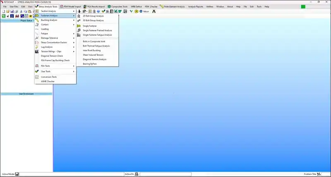The width and height of the screenshot is (331, 177).
Task: Open Single Fastener Fatigue Analysis
Action: tap(97, 35)
